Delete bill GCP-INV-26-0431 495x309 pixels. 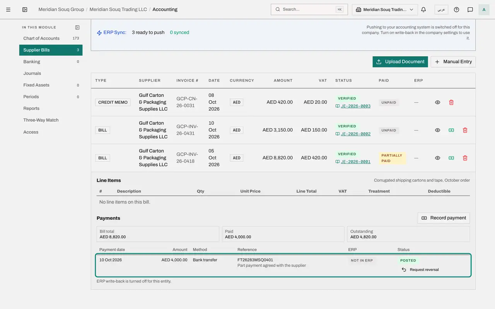tap(465, 130)
